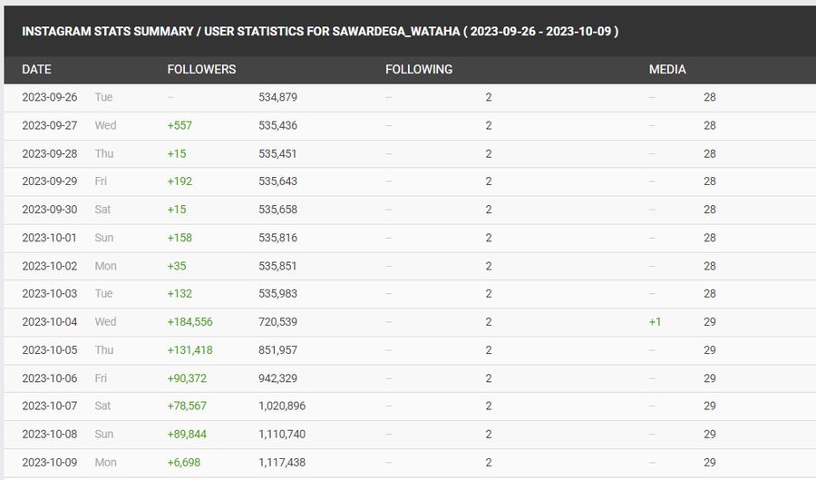This screenshot has width=816, height=480.
Task: Select the date 2023-09-29
Action: 50,181
